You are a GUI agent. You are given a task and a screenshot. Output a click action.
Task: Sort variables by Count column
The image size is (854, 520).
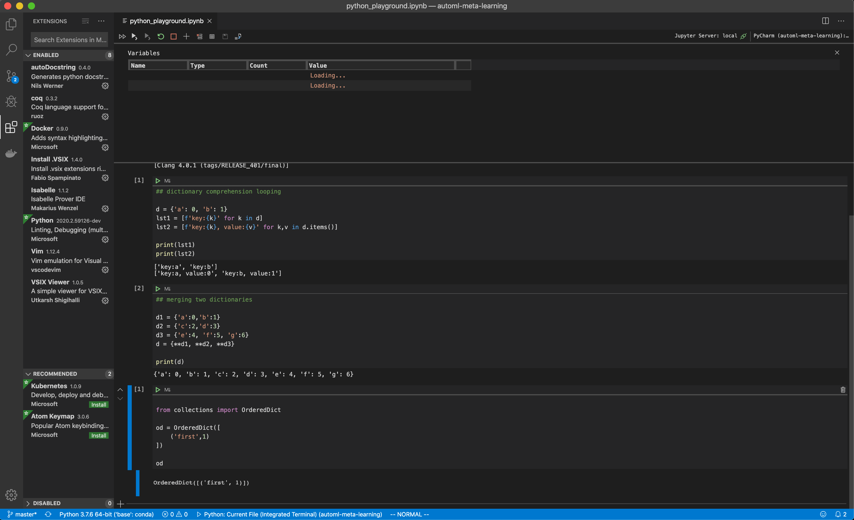277,66
